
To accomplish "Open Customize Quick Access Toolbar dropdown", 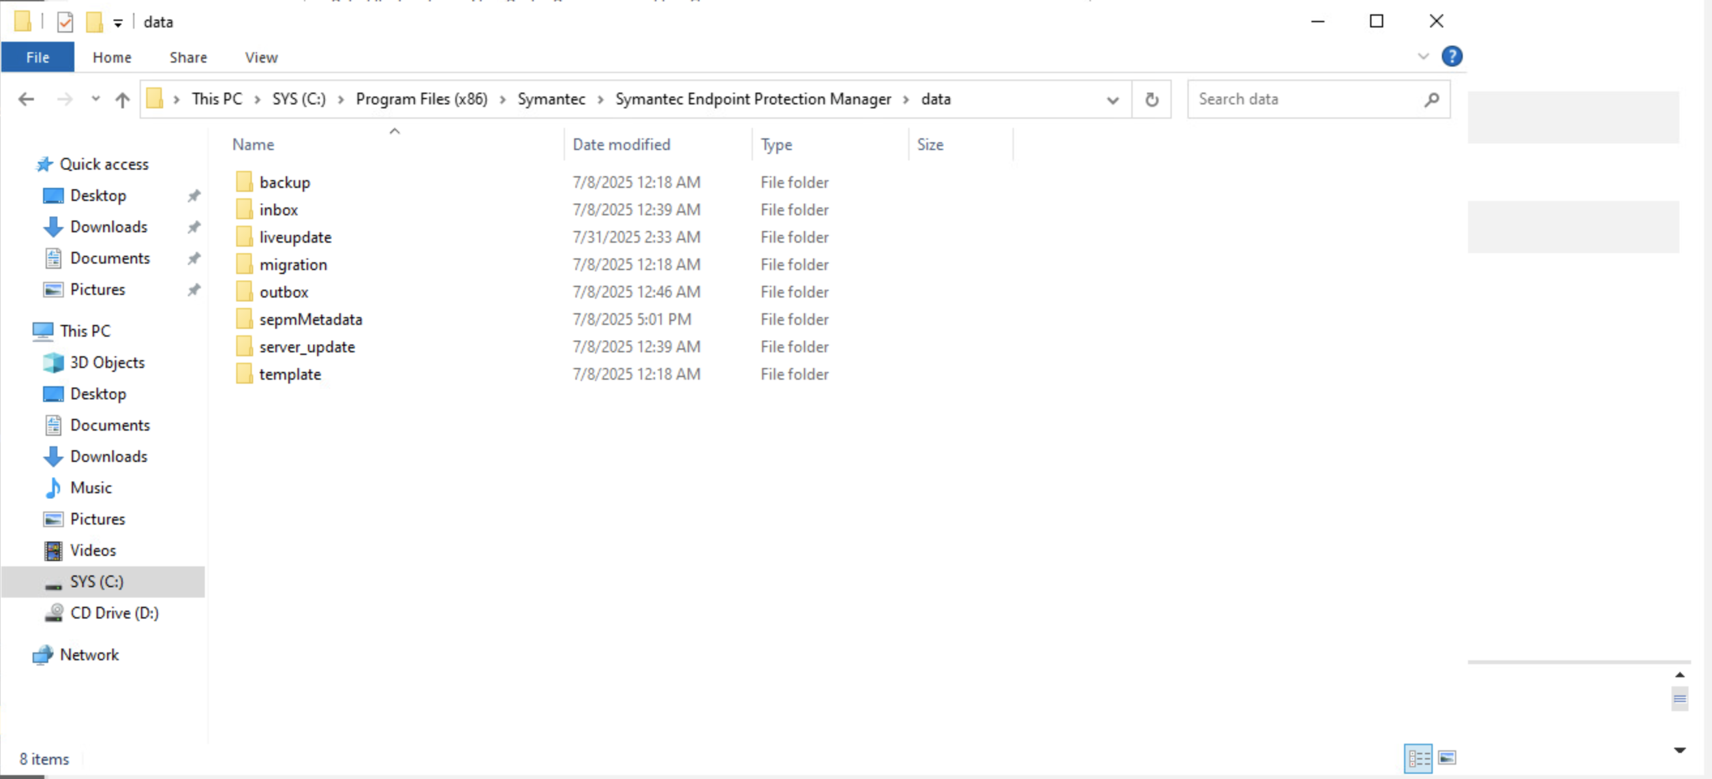I will 117,23.
